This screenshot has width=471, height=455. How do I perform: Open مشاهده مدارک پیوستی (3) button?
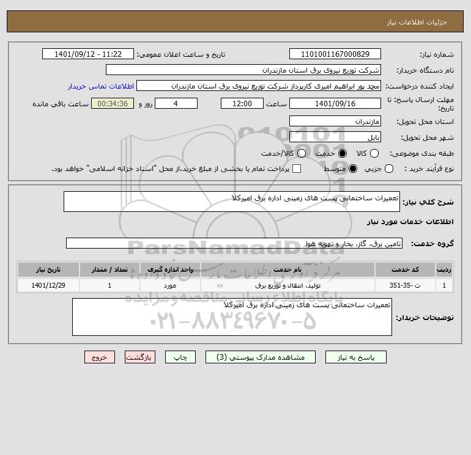pyautogui.click(x=261, y=357)
